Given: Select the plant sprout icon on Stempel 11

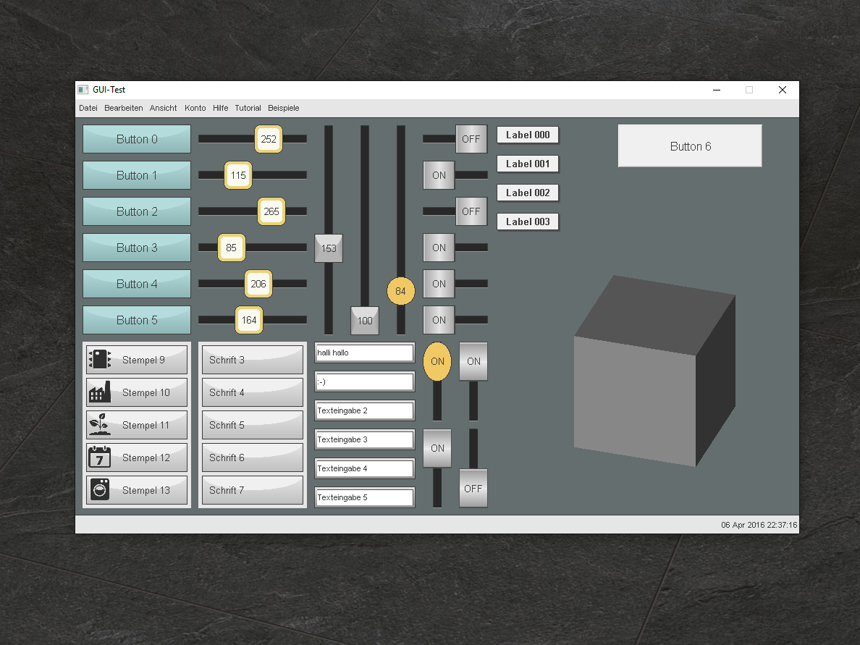Looking at the screenshot, I should point(99,424).
